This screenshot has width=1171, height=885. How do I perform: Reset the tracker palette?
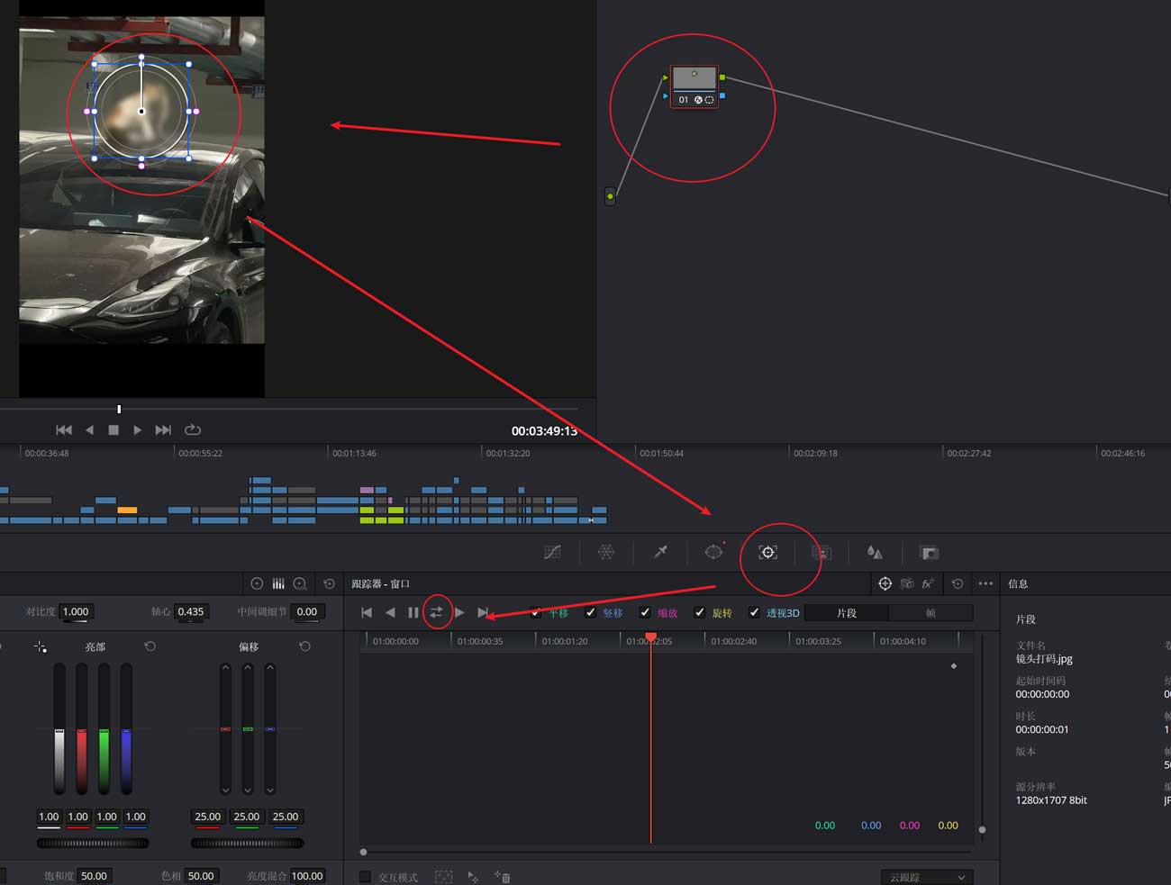(x=958, y=583)
